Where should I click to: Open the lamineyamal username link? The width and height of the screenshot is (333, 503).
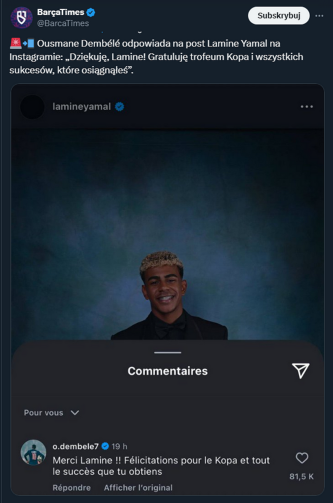click(82, 107)
